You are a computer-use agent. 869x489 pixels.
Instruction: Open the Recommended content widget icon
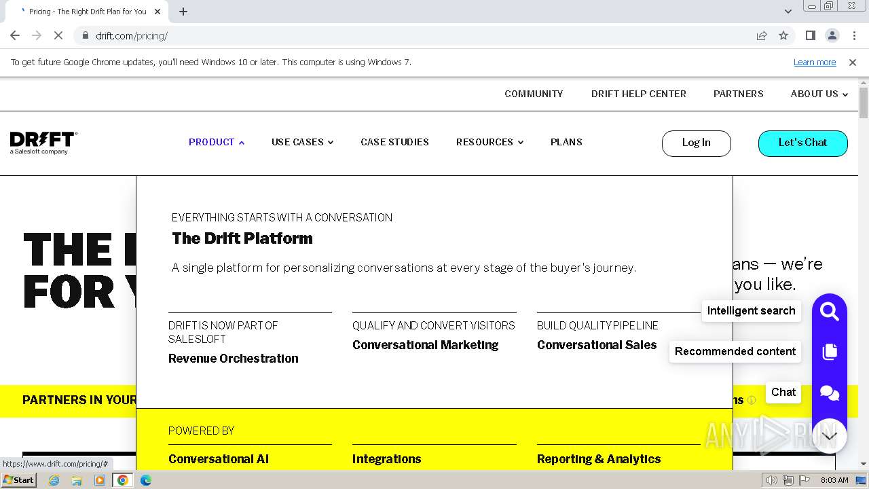click(x=829, y=352)
